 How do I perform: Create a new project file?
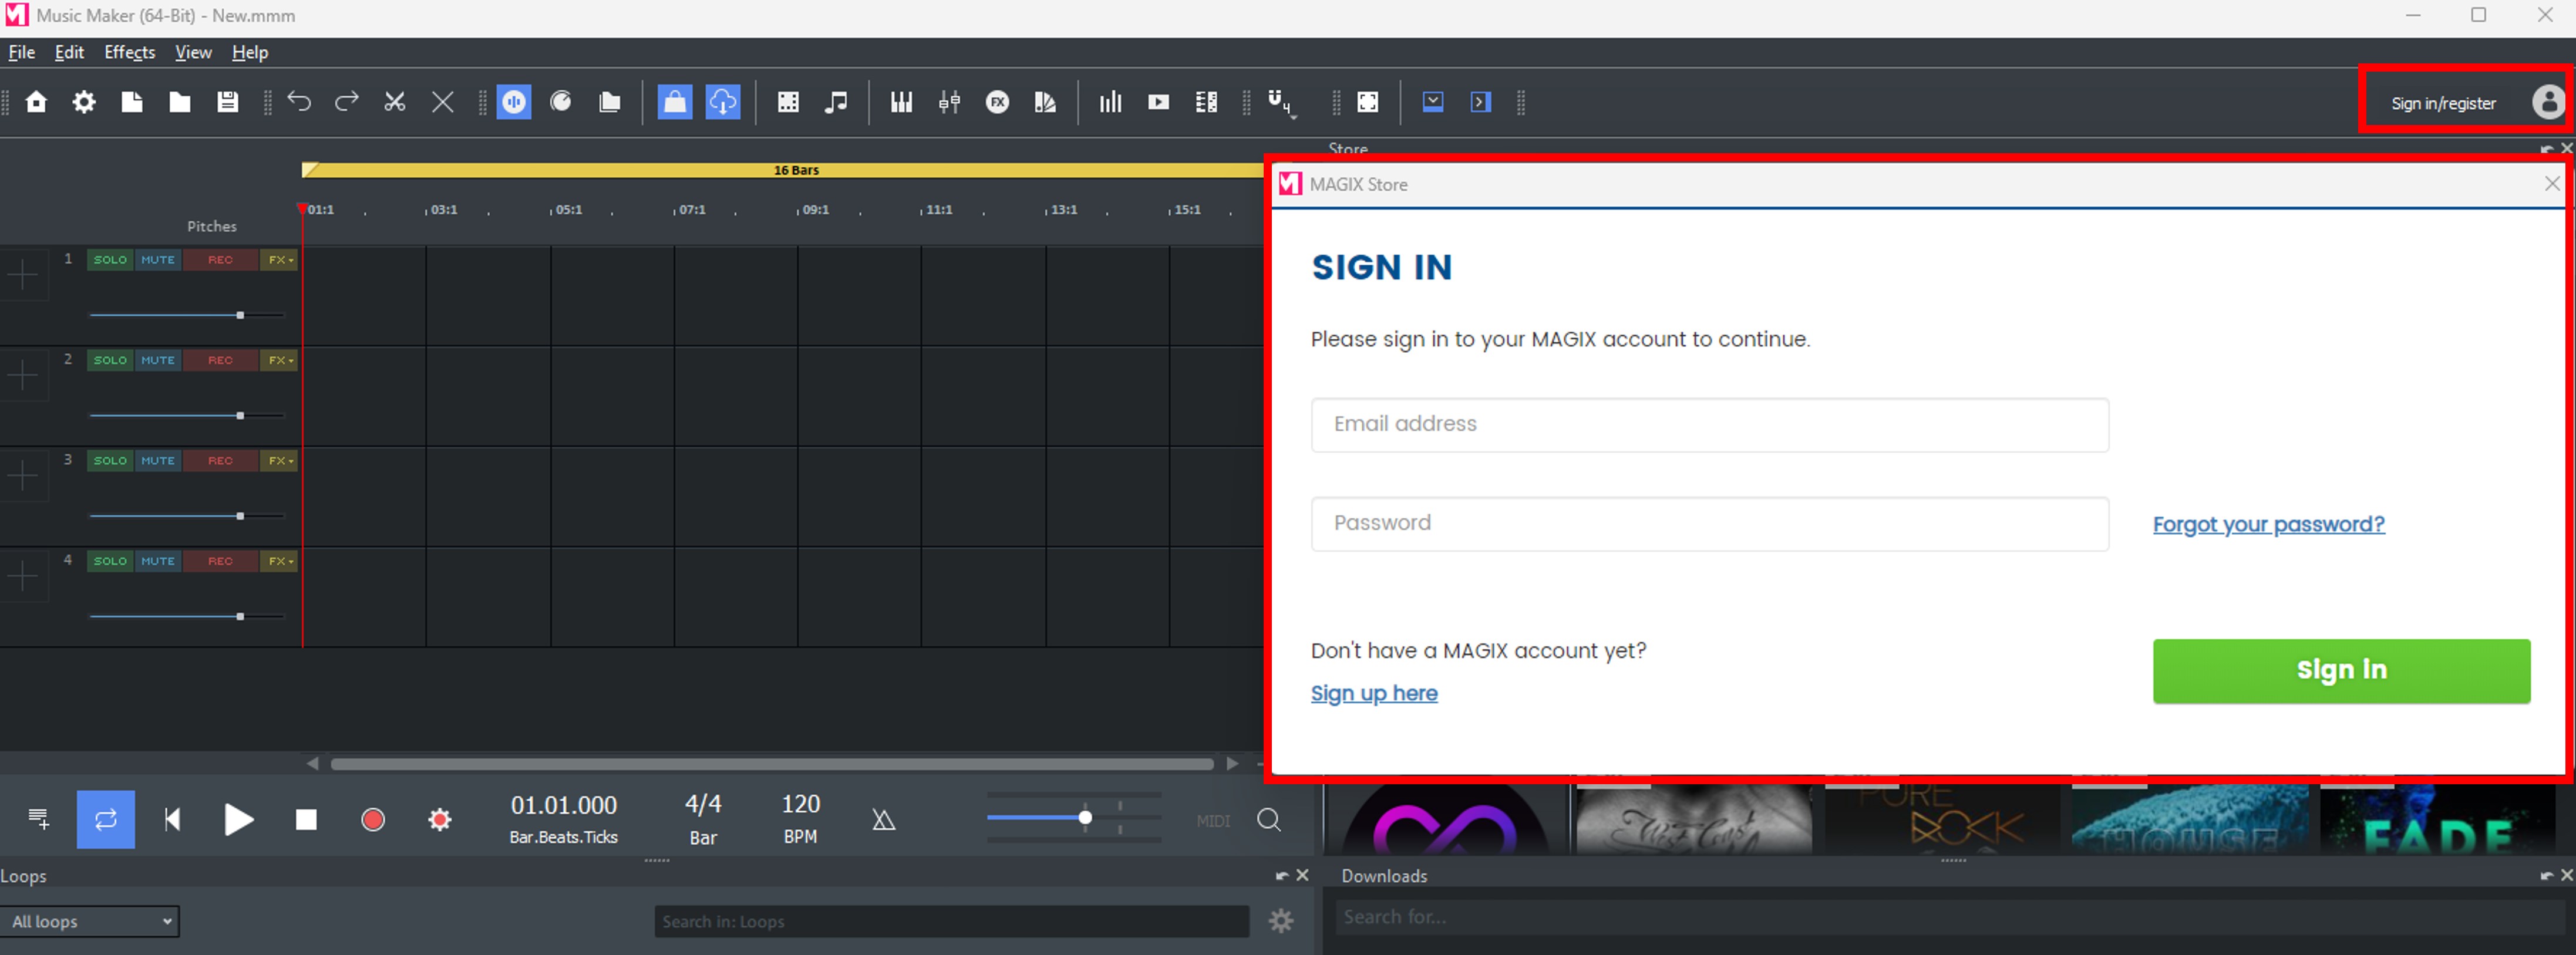click(132, 102)
